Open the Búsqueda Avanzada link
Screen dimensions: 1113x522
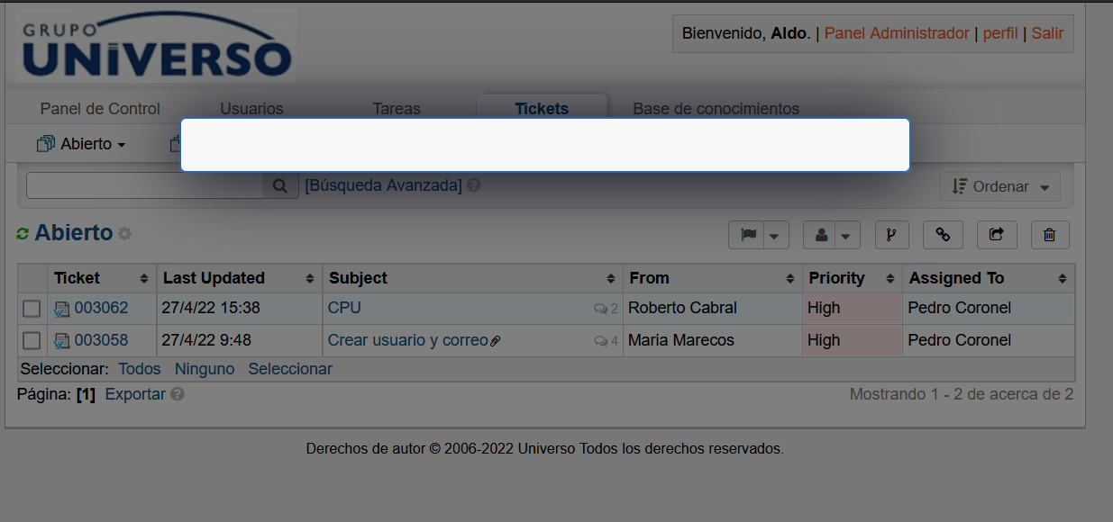383,185
